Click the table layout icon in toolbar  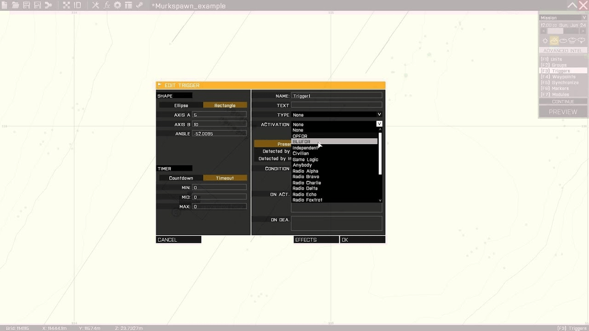click(x=128, y=5)
